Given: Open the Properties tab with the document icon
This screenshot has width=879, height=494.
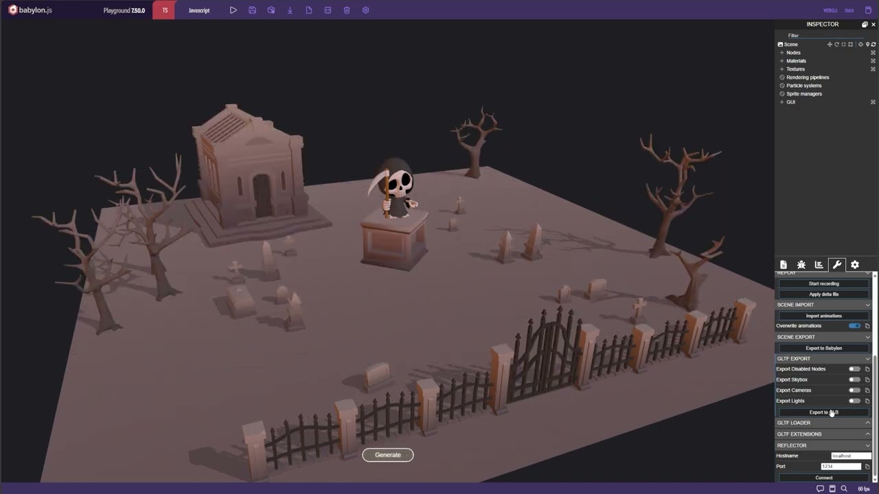Looking at the screenshot, I should coord(784,265).
